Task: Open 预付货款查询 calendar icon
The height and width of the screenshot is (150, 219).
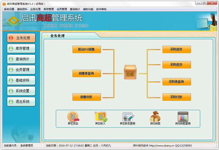Action: (x=182, y=117)
